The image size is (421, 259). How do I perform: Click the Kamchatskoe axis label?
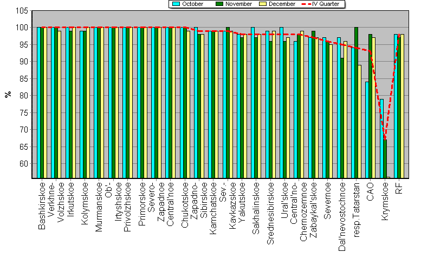[x=213, y=208]
